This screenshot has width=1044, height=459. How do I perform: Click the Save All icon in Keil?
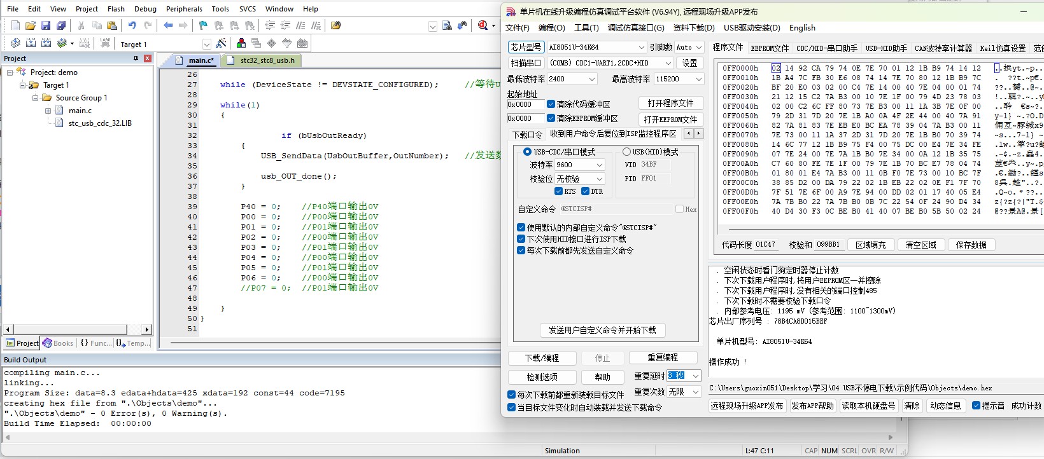[61, 25]
